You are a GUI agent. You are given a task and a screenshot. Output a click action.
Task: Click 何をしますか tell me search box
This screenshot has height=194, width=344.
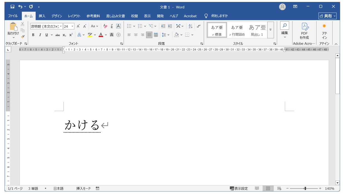click(216, 16)
